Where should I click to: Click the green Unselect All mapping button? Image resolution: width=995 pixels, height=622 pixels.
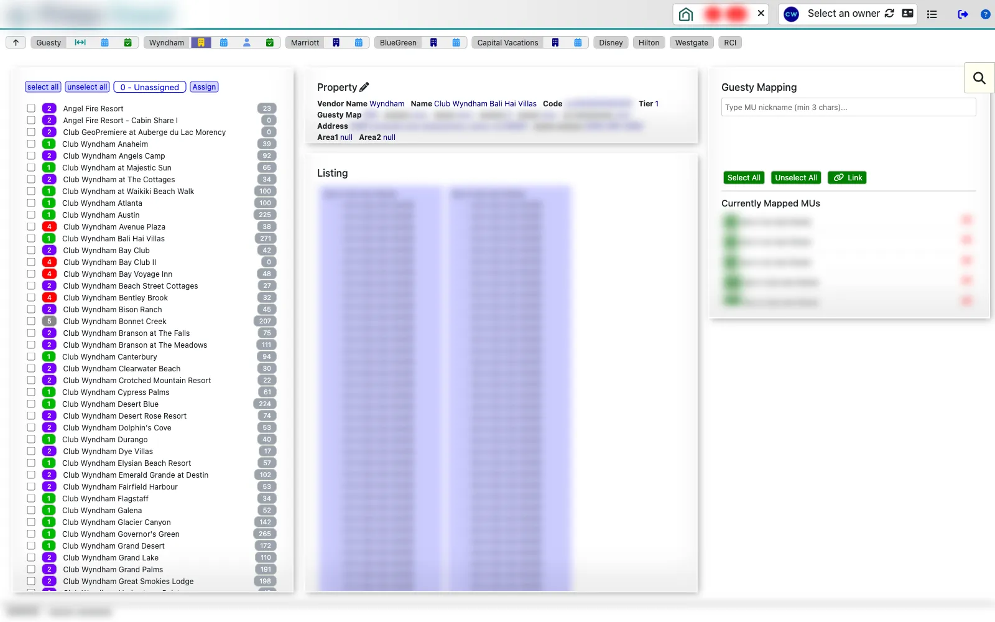pyautogui.click(x=796, y=177)
